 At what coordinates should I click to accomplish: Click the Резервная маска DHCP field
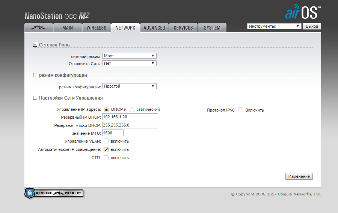pos(130,125)
